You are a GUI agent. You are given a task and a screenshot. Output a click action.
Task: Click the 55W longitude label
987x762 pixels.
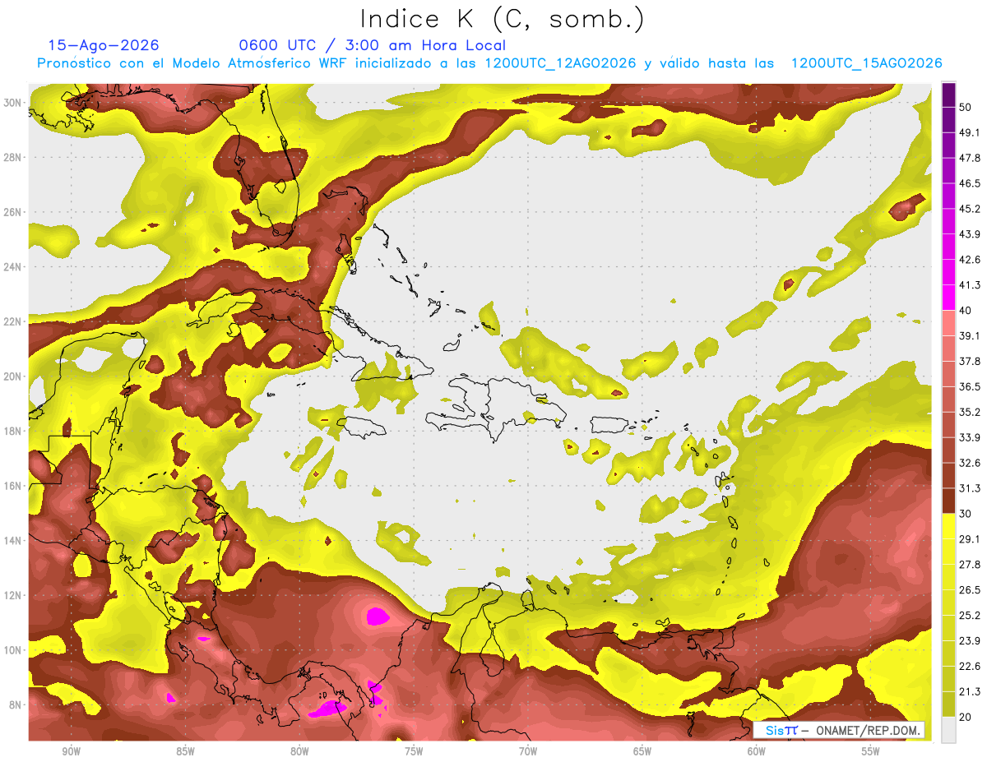[871, 751]
